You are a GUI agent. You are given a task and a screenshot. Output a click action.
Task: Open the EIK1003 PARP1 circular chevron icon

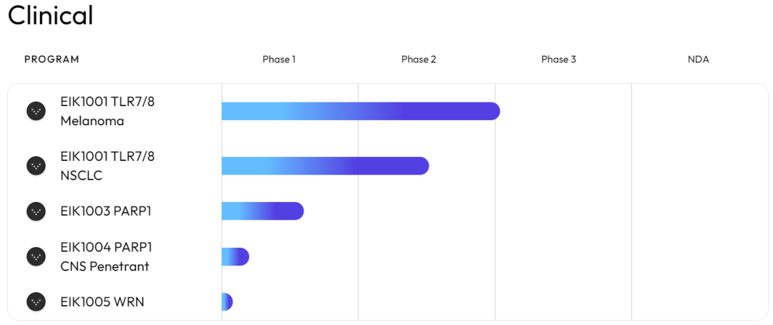pyautogui.click(x=36, y=211)
